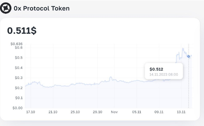Image resolution: width=204 pixels, height=126 pixels.
Task: Click the Nov month axis label
Action: pos(114,112)
